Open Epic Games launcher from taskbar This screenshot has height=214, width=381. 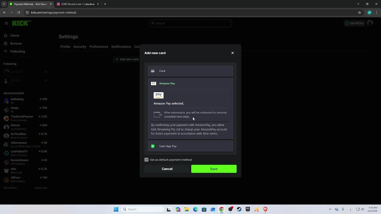pyautogui.click(x=248, y=209)
